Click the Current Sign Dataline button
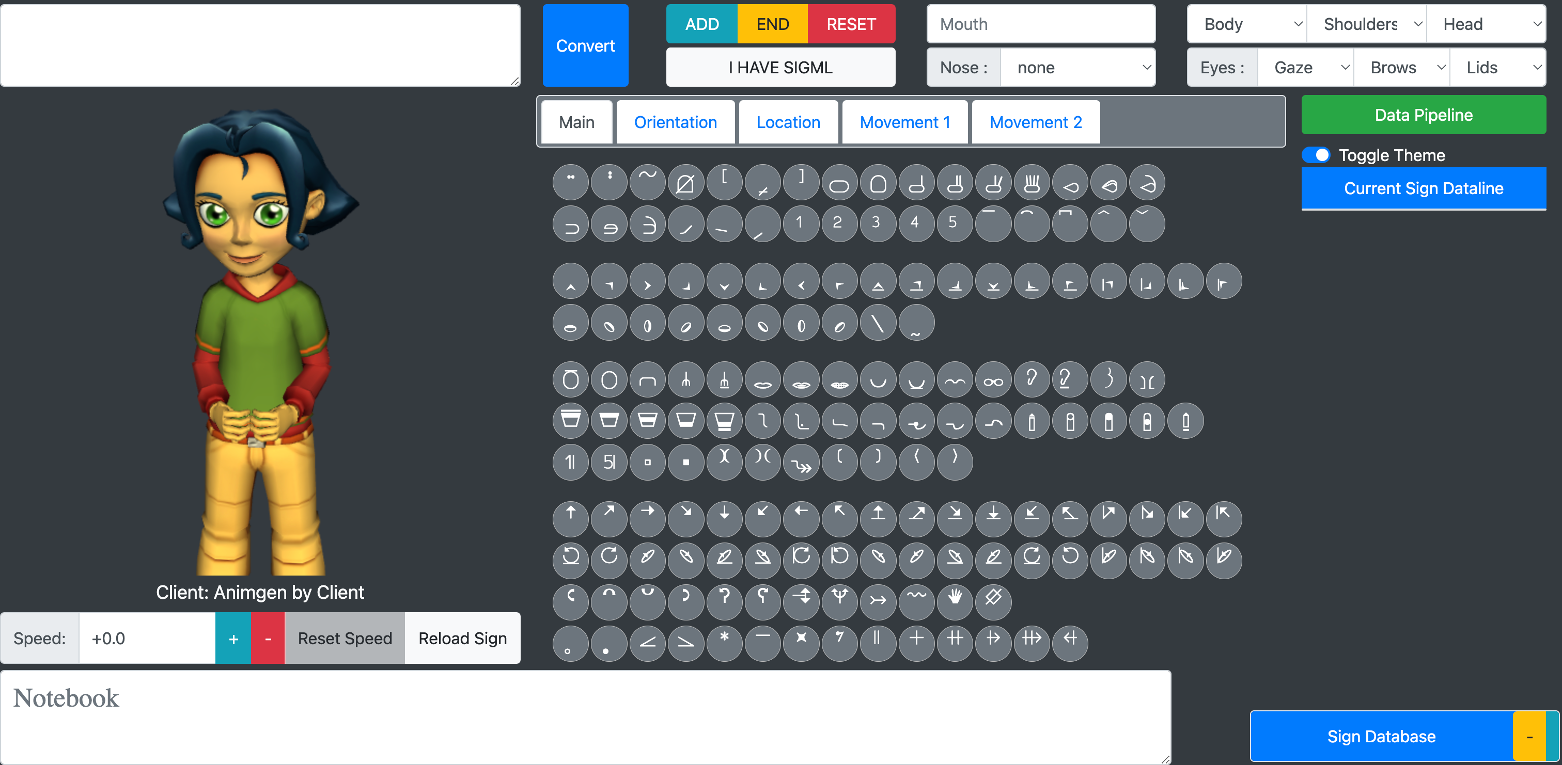 point(1424,188)
